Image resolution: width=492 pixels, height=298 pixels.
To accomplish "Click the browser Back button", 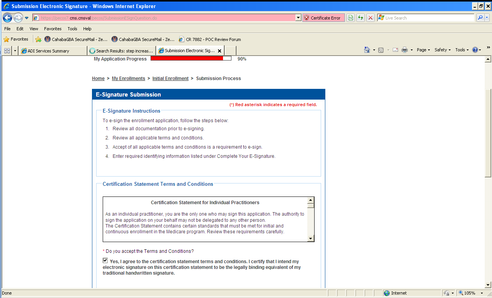I will [x=8, y=18].
